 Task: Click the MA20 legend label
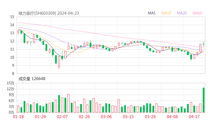[x=182, y=13]
